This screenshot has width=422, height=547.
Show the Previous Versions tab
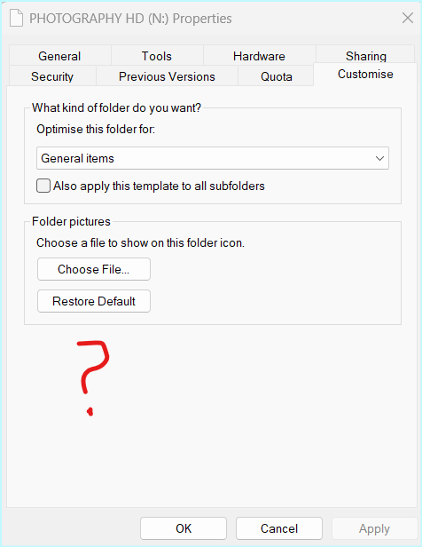[x=167, y=76]
